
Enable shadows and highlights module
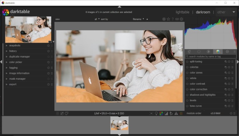coord(187,95)
